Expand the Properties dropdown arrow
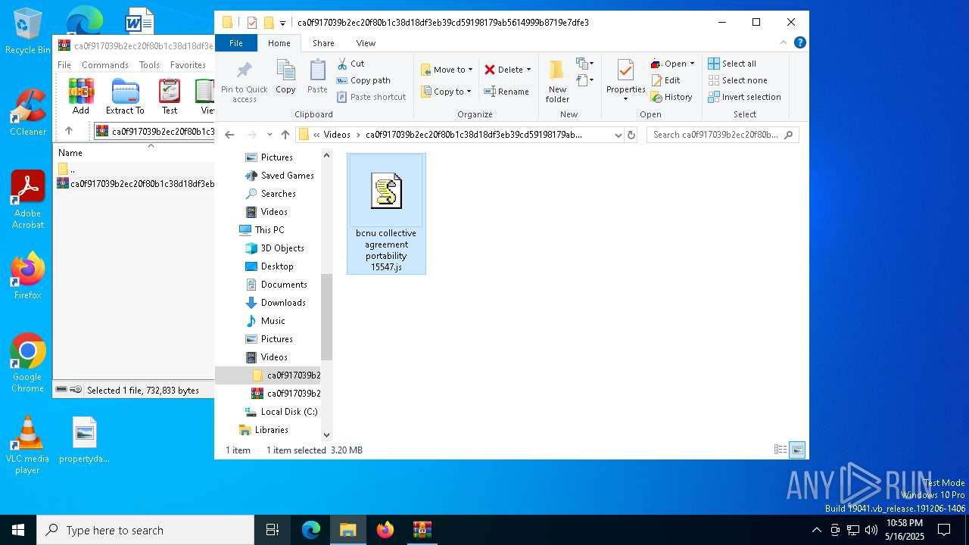 click(x=625, y=99)
